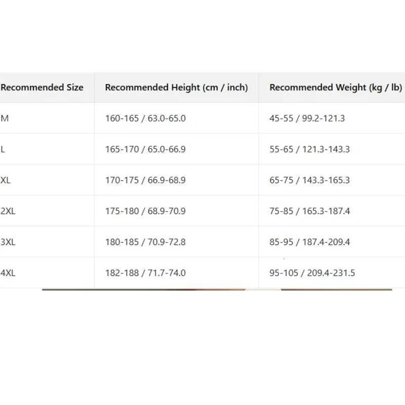Screen dimensions: 405x405
Task: Click height value 182-188 / 71.7-74.0
Action: (145, 273)
